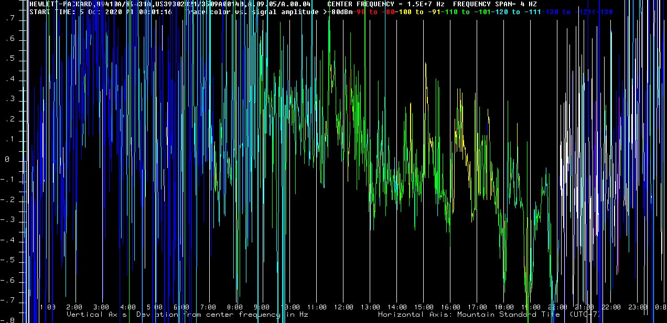This screenshot has width=667, height=323.
Task: Click the '-.4' vertical axis label
Action: coord(8,241)
